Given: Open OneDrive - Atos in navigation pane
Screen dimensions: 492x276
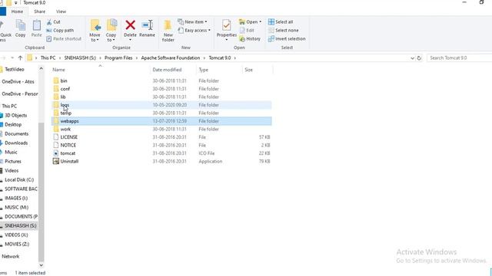Looking at the screenshot, I should point(18,82).
